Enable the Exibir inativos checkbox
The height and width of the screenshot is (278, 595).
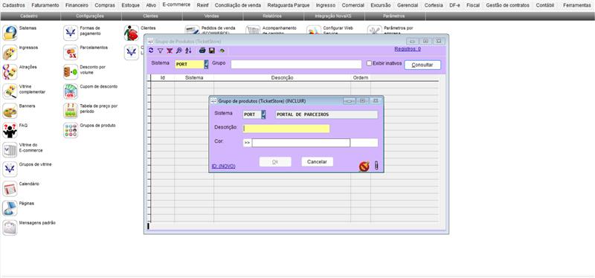(x=369, y=63)
